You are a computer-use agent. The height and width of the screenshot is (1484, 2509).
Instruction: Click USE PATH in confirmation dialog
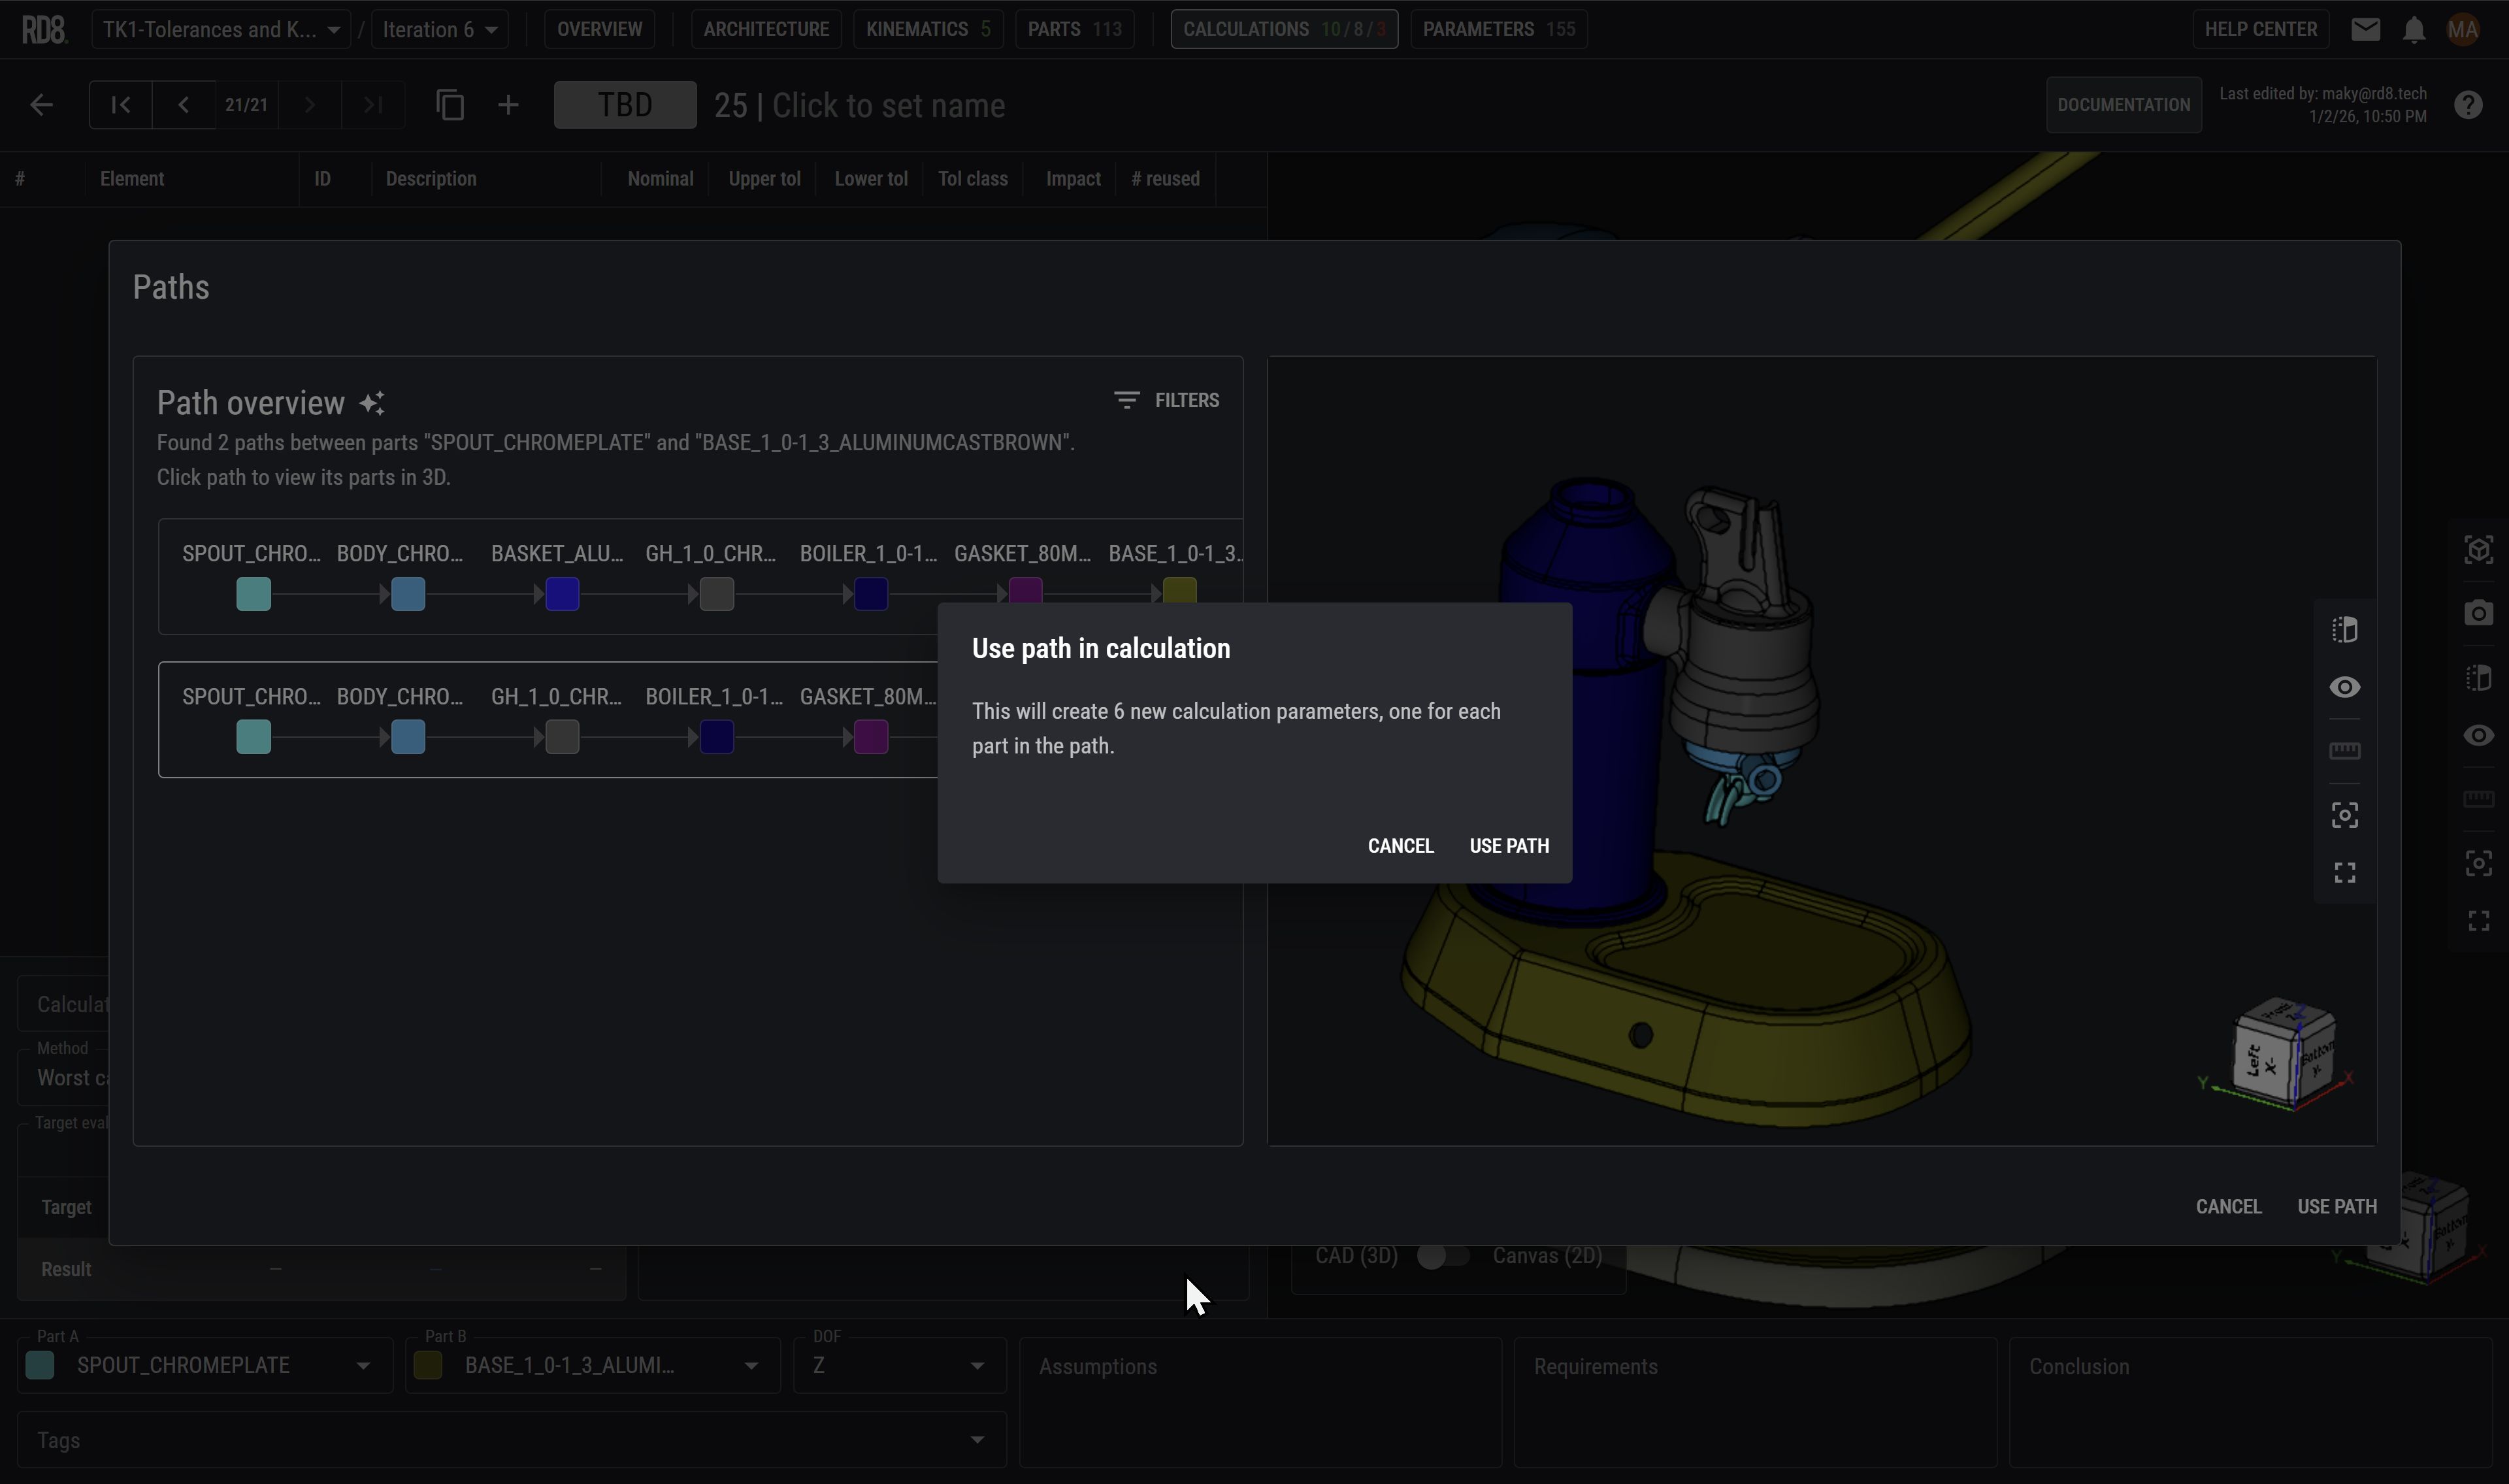point(1509,846)
